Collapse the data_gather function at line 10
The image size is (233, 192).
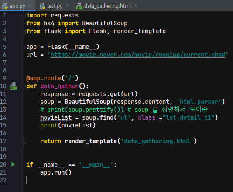pyautogui.click(x=24, y=86)
